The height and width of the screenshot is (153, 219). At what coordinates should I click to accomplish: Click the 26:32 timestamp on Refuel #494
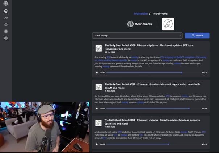click(102, 144)
